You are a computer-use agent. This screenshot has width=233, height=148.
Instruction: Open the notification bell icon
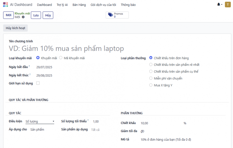[219, 5]
